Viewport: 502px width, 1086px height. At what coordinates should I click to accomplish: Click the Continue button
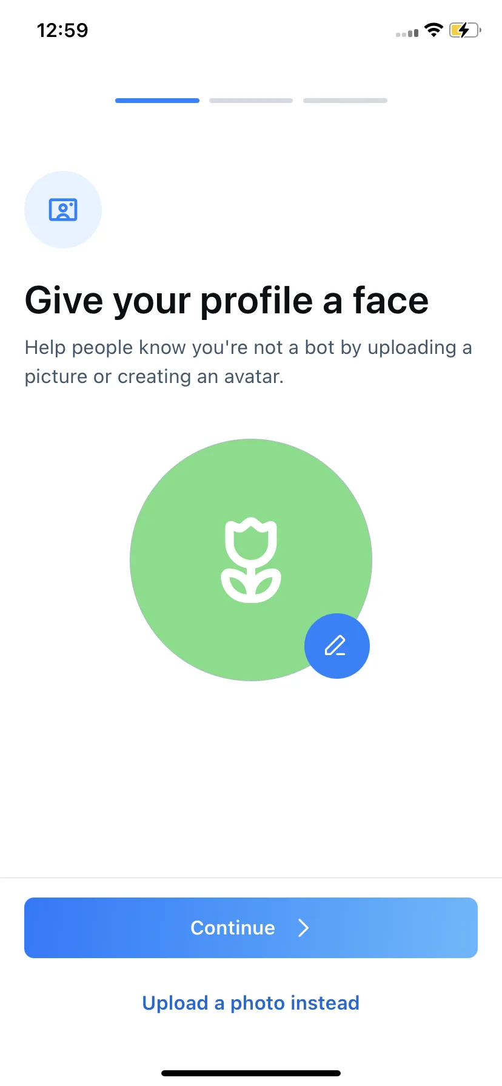[x=251, y=928]
